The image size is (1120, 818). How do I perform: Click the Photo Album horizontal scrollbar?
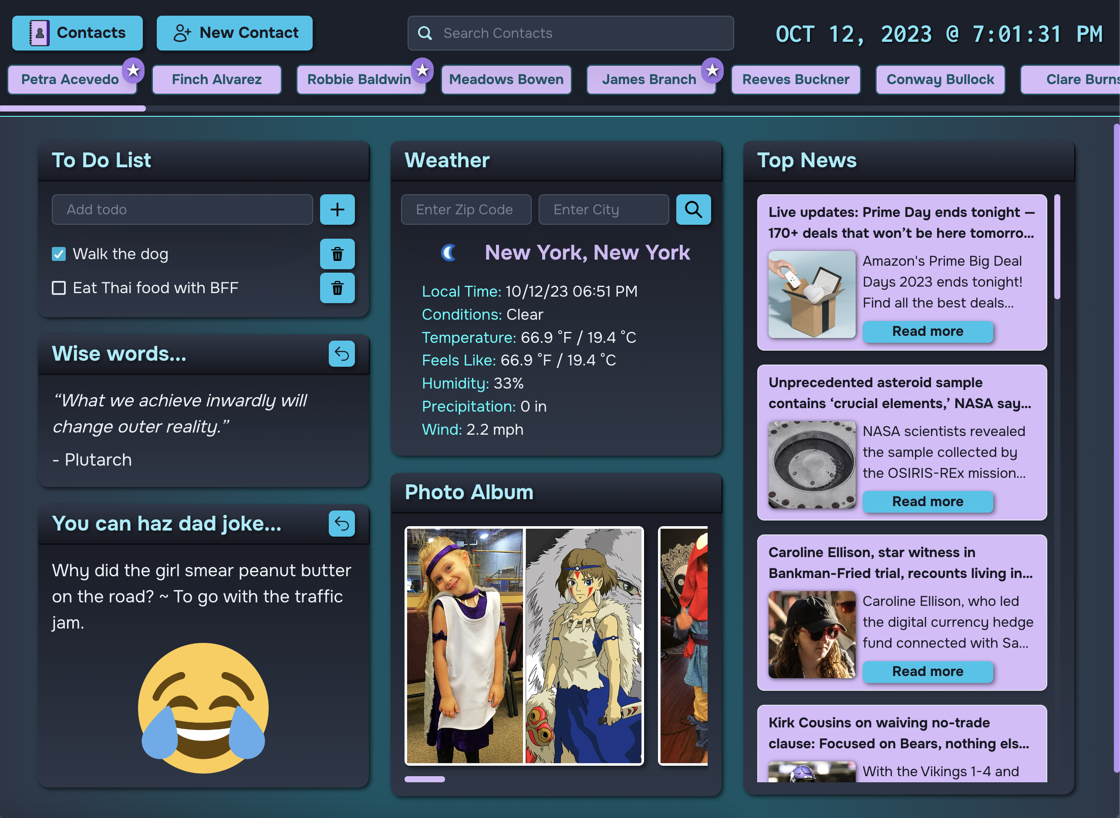point(425,779)
